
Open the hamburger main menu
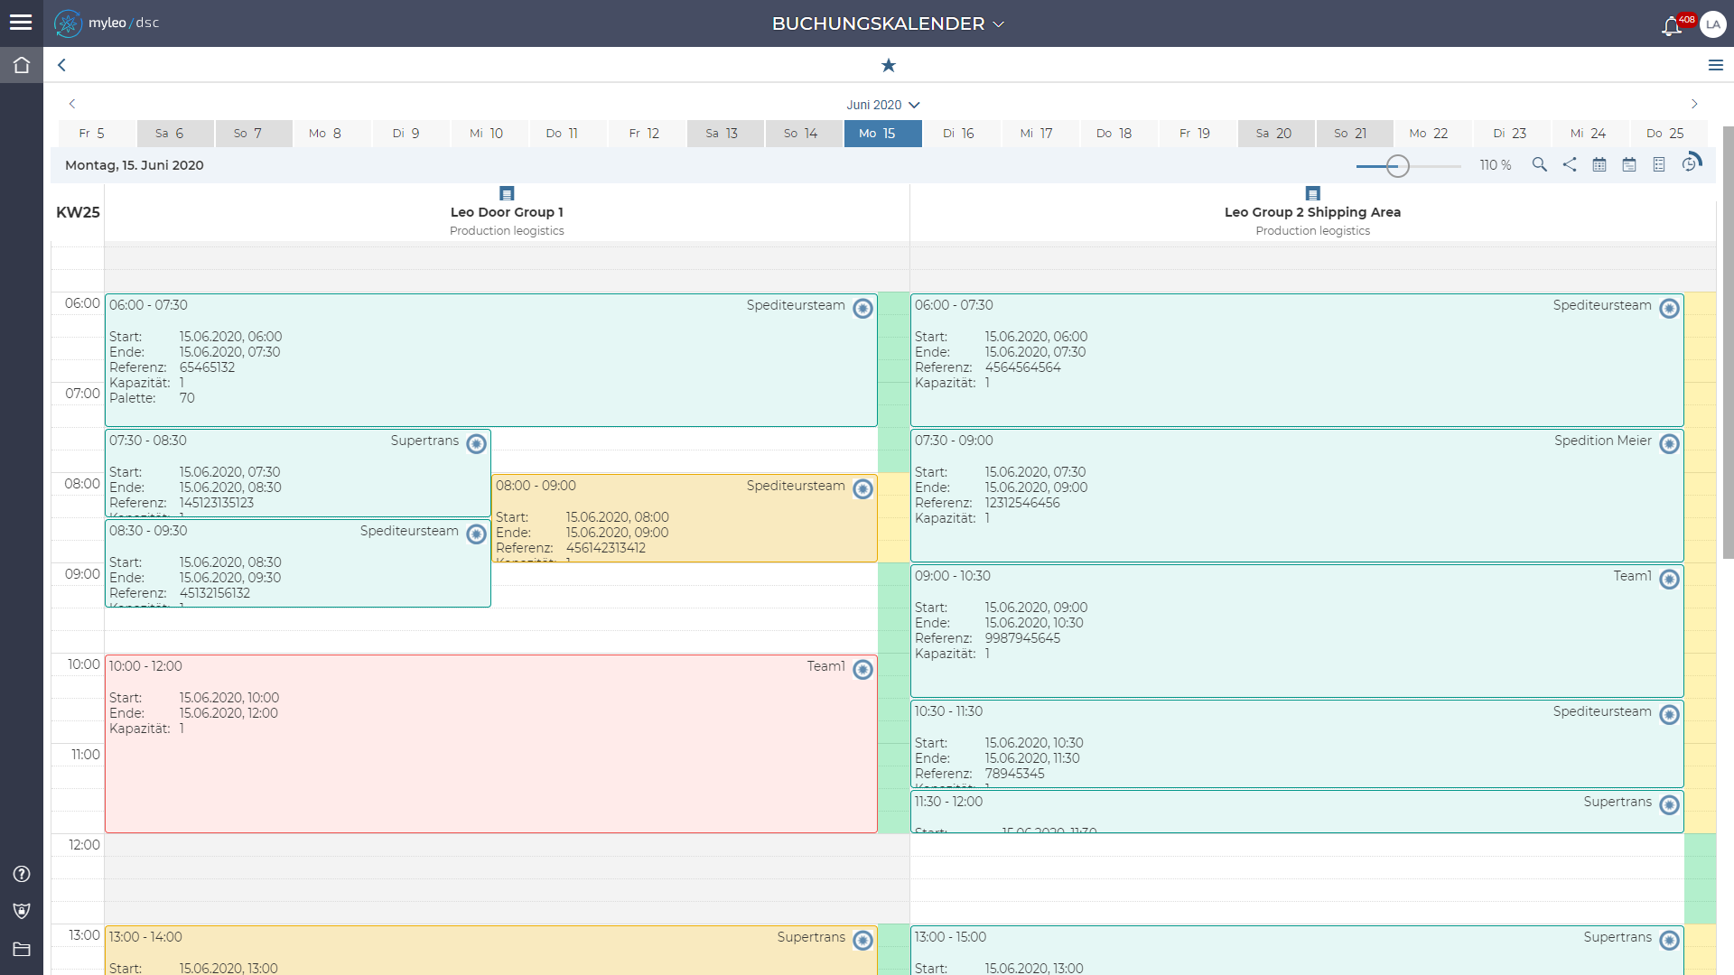[21, 23]
